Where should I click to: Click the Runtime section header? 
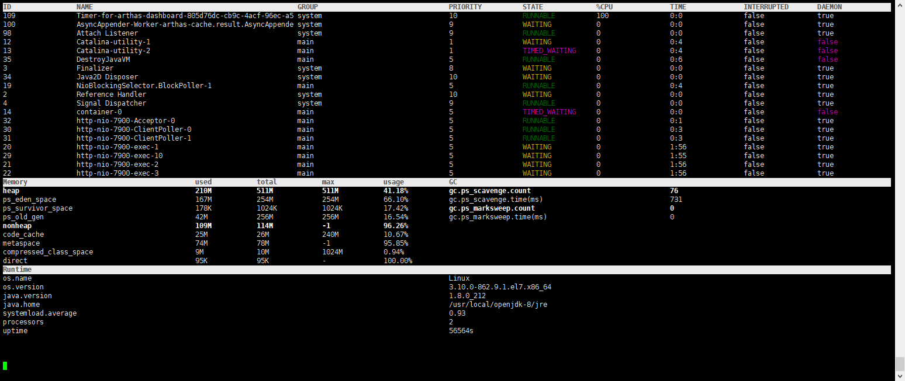17,270
